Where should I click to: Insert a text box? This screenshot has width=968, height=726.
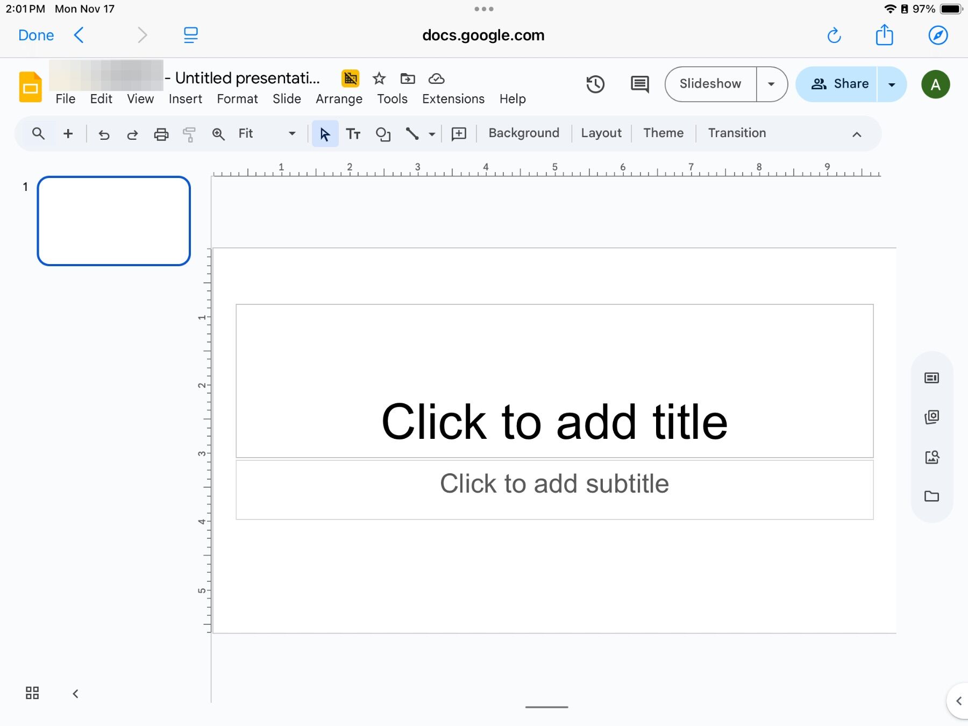[353, 134]
